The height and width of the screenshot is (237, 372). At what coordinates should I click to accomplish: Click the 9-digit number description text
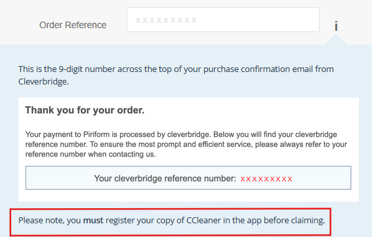(176, 75)
